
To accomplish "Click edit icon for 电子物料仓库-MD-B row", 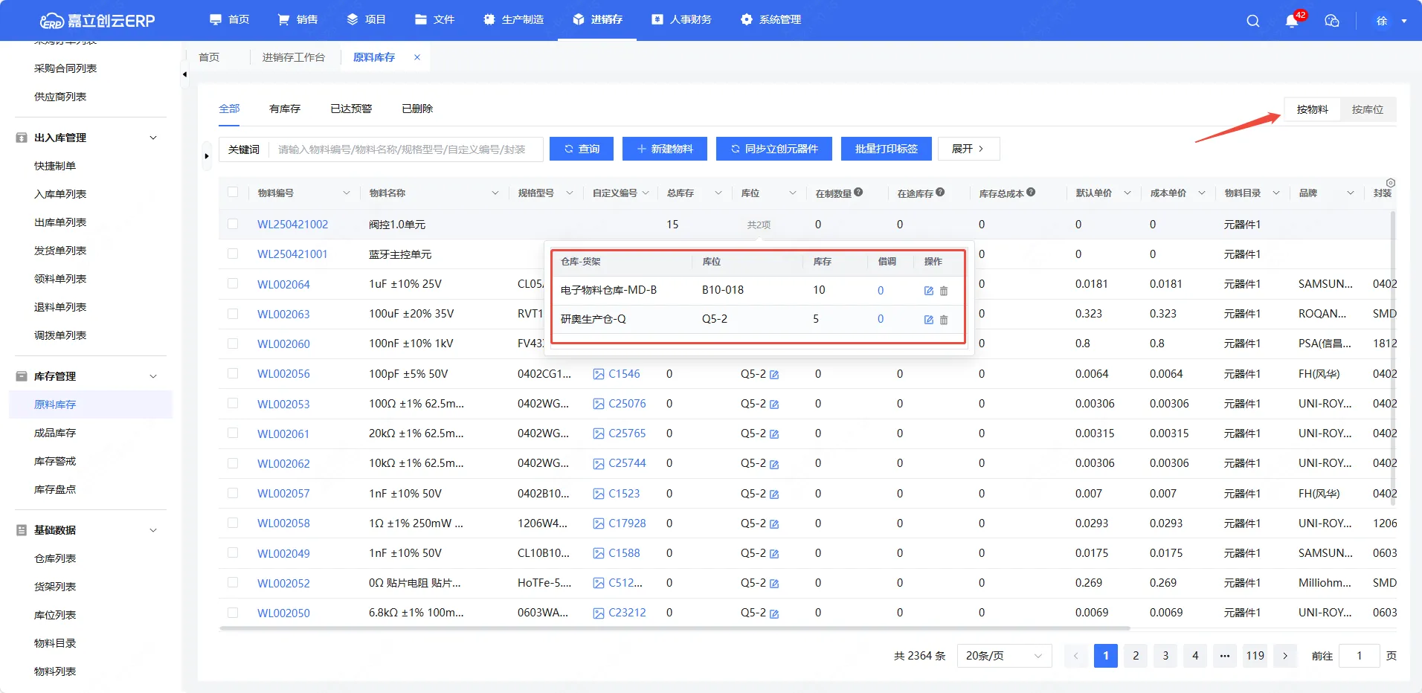I will (x=929, y=291).
